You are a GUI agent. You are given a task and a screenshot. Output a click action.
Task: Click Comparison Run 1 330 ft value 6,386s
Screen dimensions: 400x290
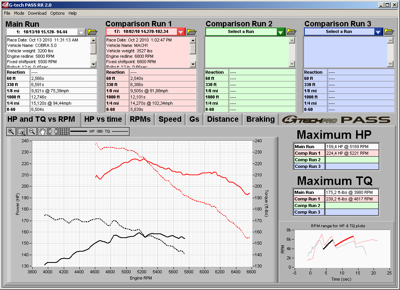coord(163,85)
